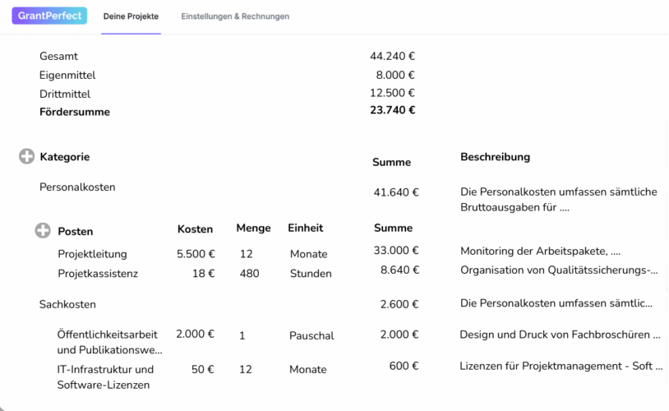Image resolution: width=669 pixels, height=411 pixels.
Task: Click the Monate unit for Projektleitung
Action: tap(308, 254)
